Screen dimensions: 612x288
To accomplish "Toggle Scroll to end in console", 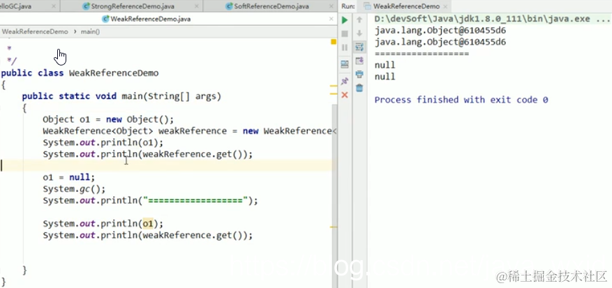I will pyautogui.click(x=359, y=61).
